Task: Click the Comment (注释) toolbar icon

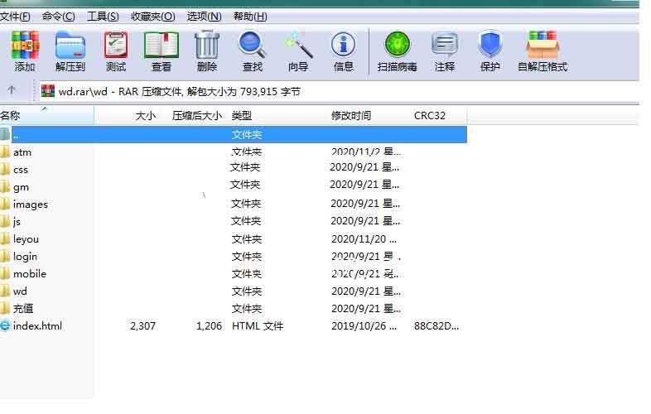Action: pos(445,51)
